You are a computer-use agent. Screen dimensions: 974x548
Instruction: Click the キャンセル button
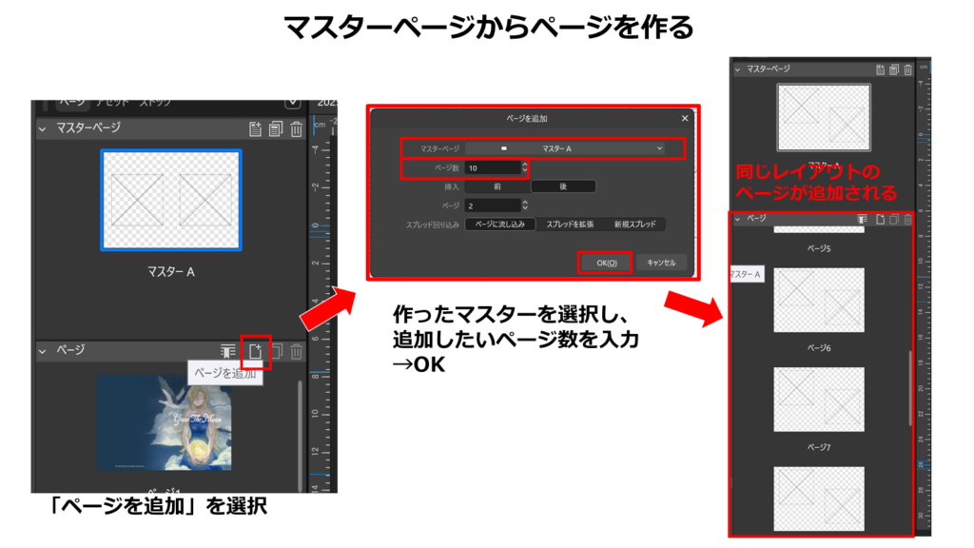pyautogui.click(x=661, y=263)
